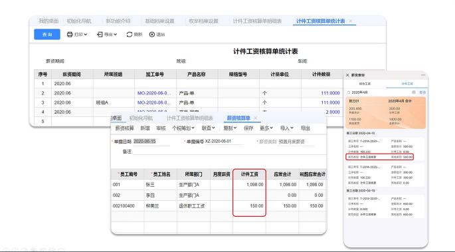Click quantity 2.0000 in row 4
This screenshot has height=252, width=455.
333,112
